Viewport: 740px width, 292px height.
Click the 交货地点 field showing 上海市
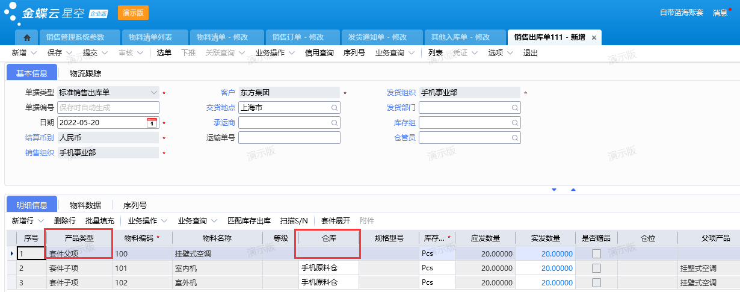point(289,108)
